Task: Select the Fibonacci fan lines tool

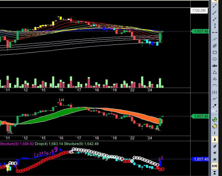Action: [x=214, y=79]
